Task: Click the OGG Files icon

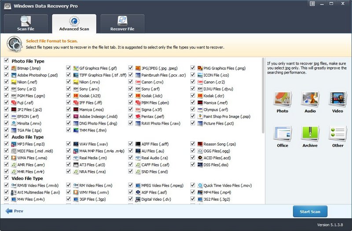Action: point(200,151)
